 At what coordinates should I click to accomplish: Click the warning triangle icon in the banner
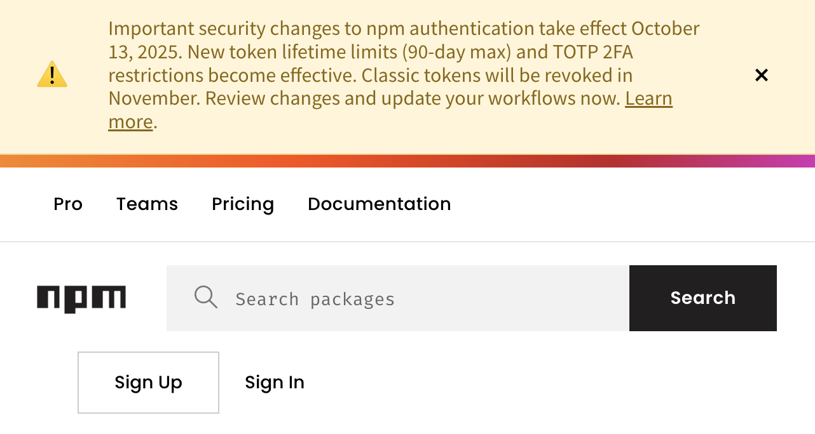point(51,74)
